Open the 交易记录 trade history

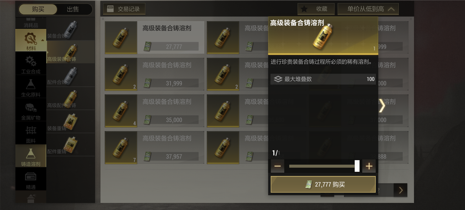point(124,9)
